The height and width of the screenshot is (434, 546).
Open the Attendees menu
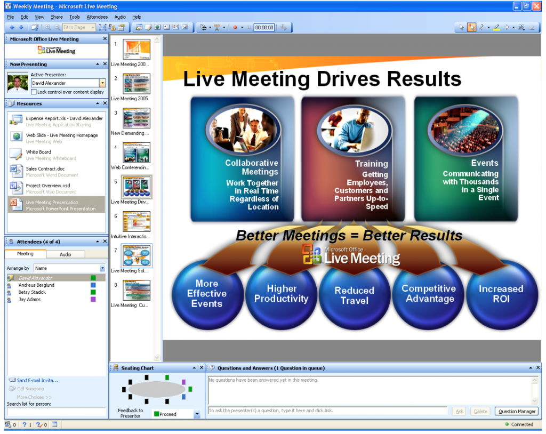[97, 17]
